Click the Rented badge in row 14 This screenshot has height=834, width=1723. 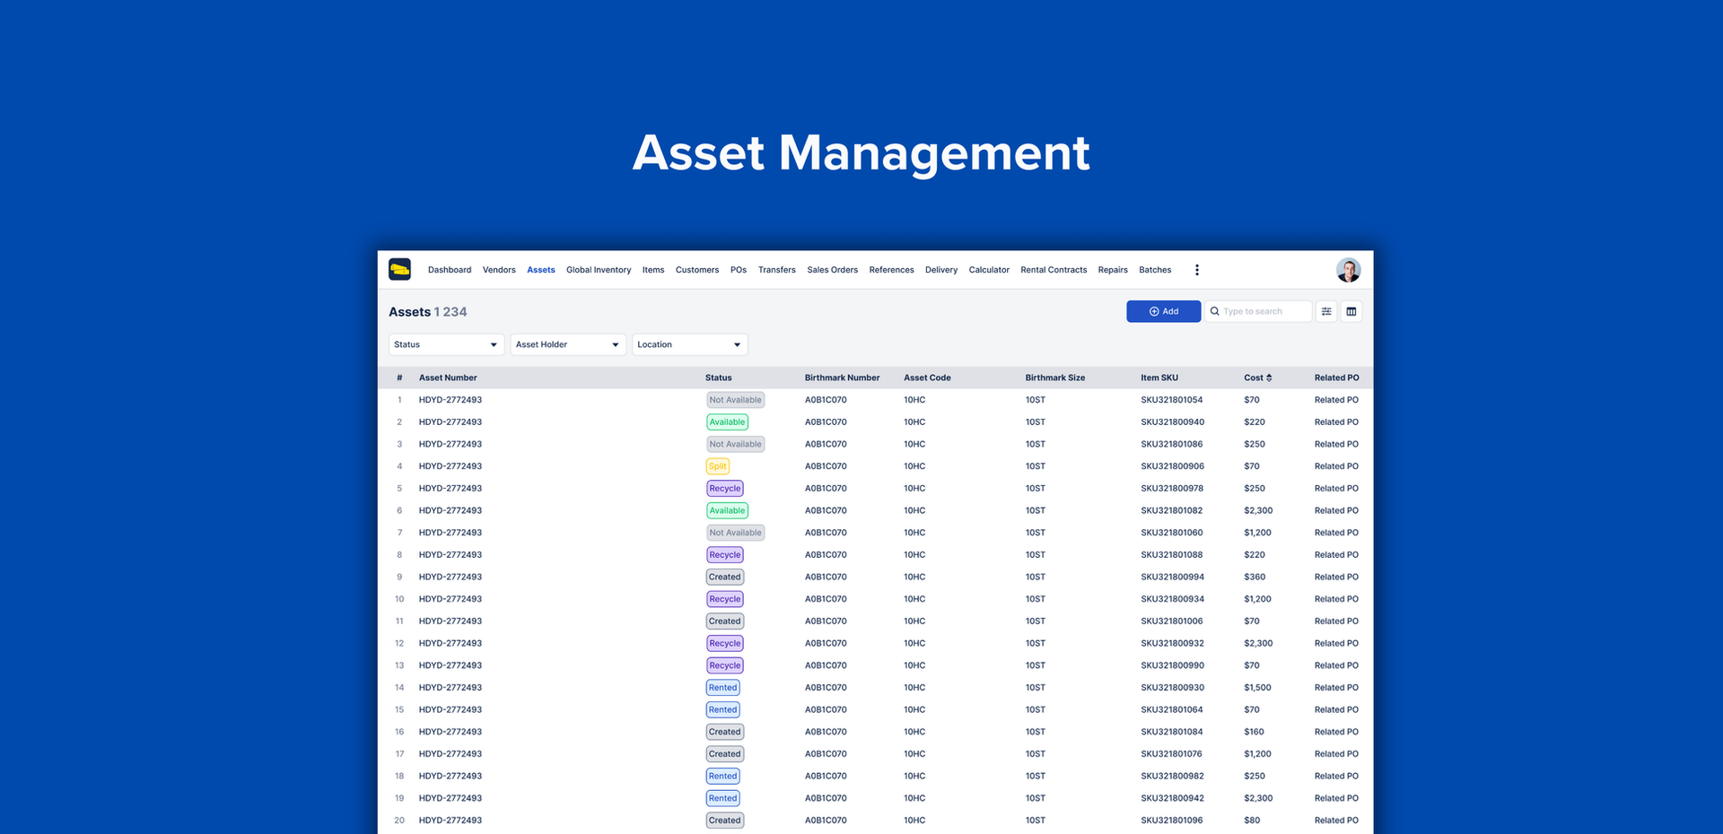tap(722, 688)
